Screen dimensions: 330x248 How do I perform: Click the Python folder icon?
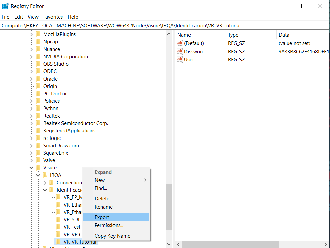click(x=38, y=108)
